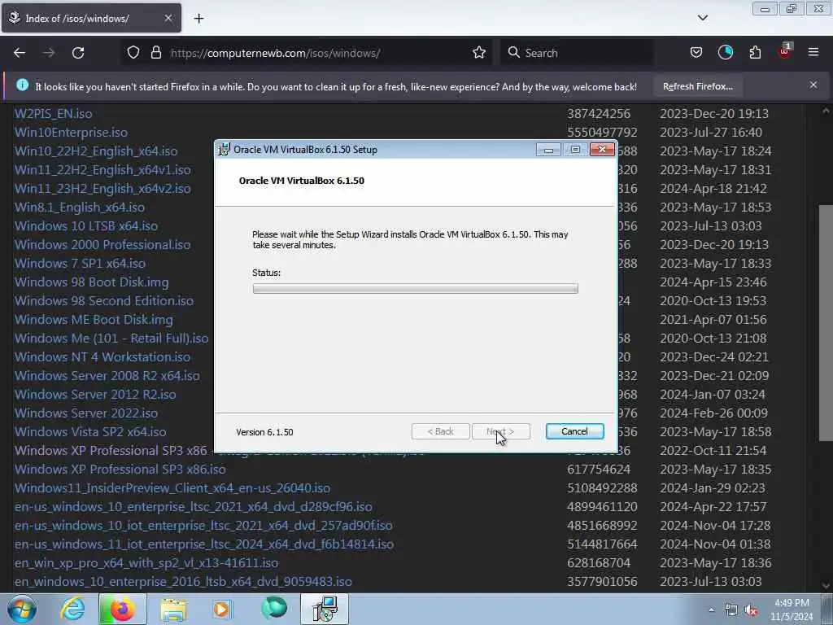Open the tracking protection shield icon
The width and height of the screenshot is (833, 625).
coord(133,52)
